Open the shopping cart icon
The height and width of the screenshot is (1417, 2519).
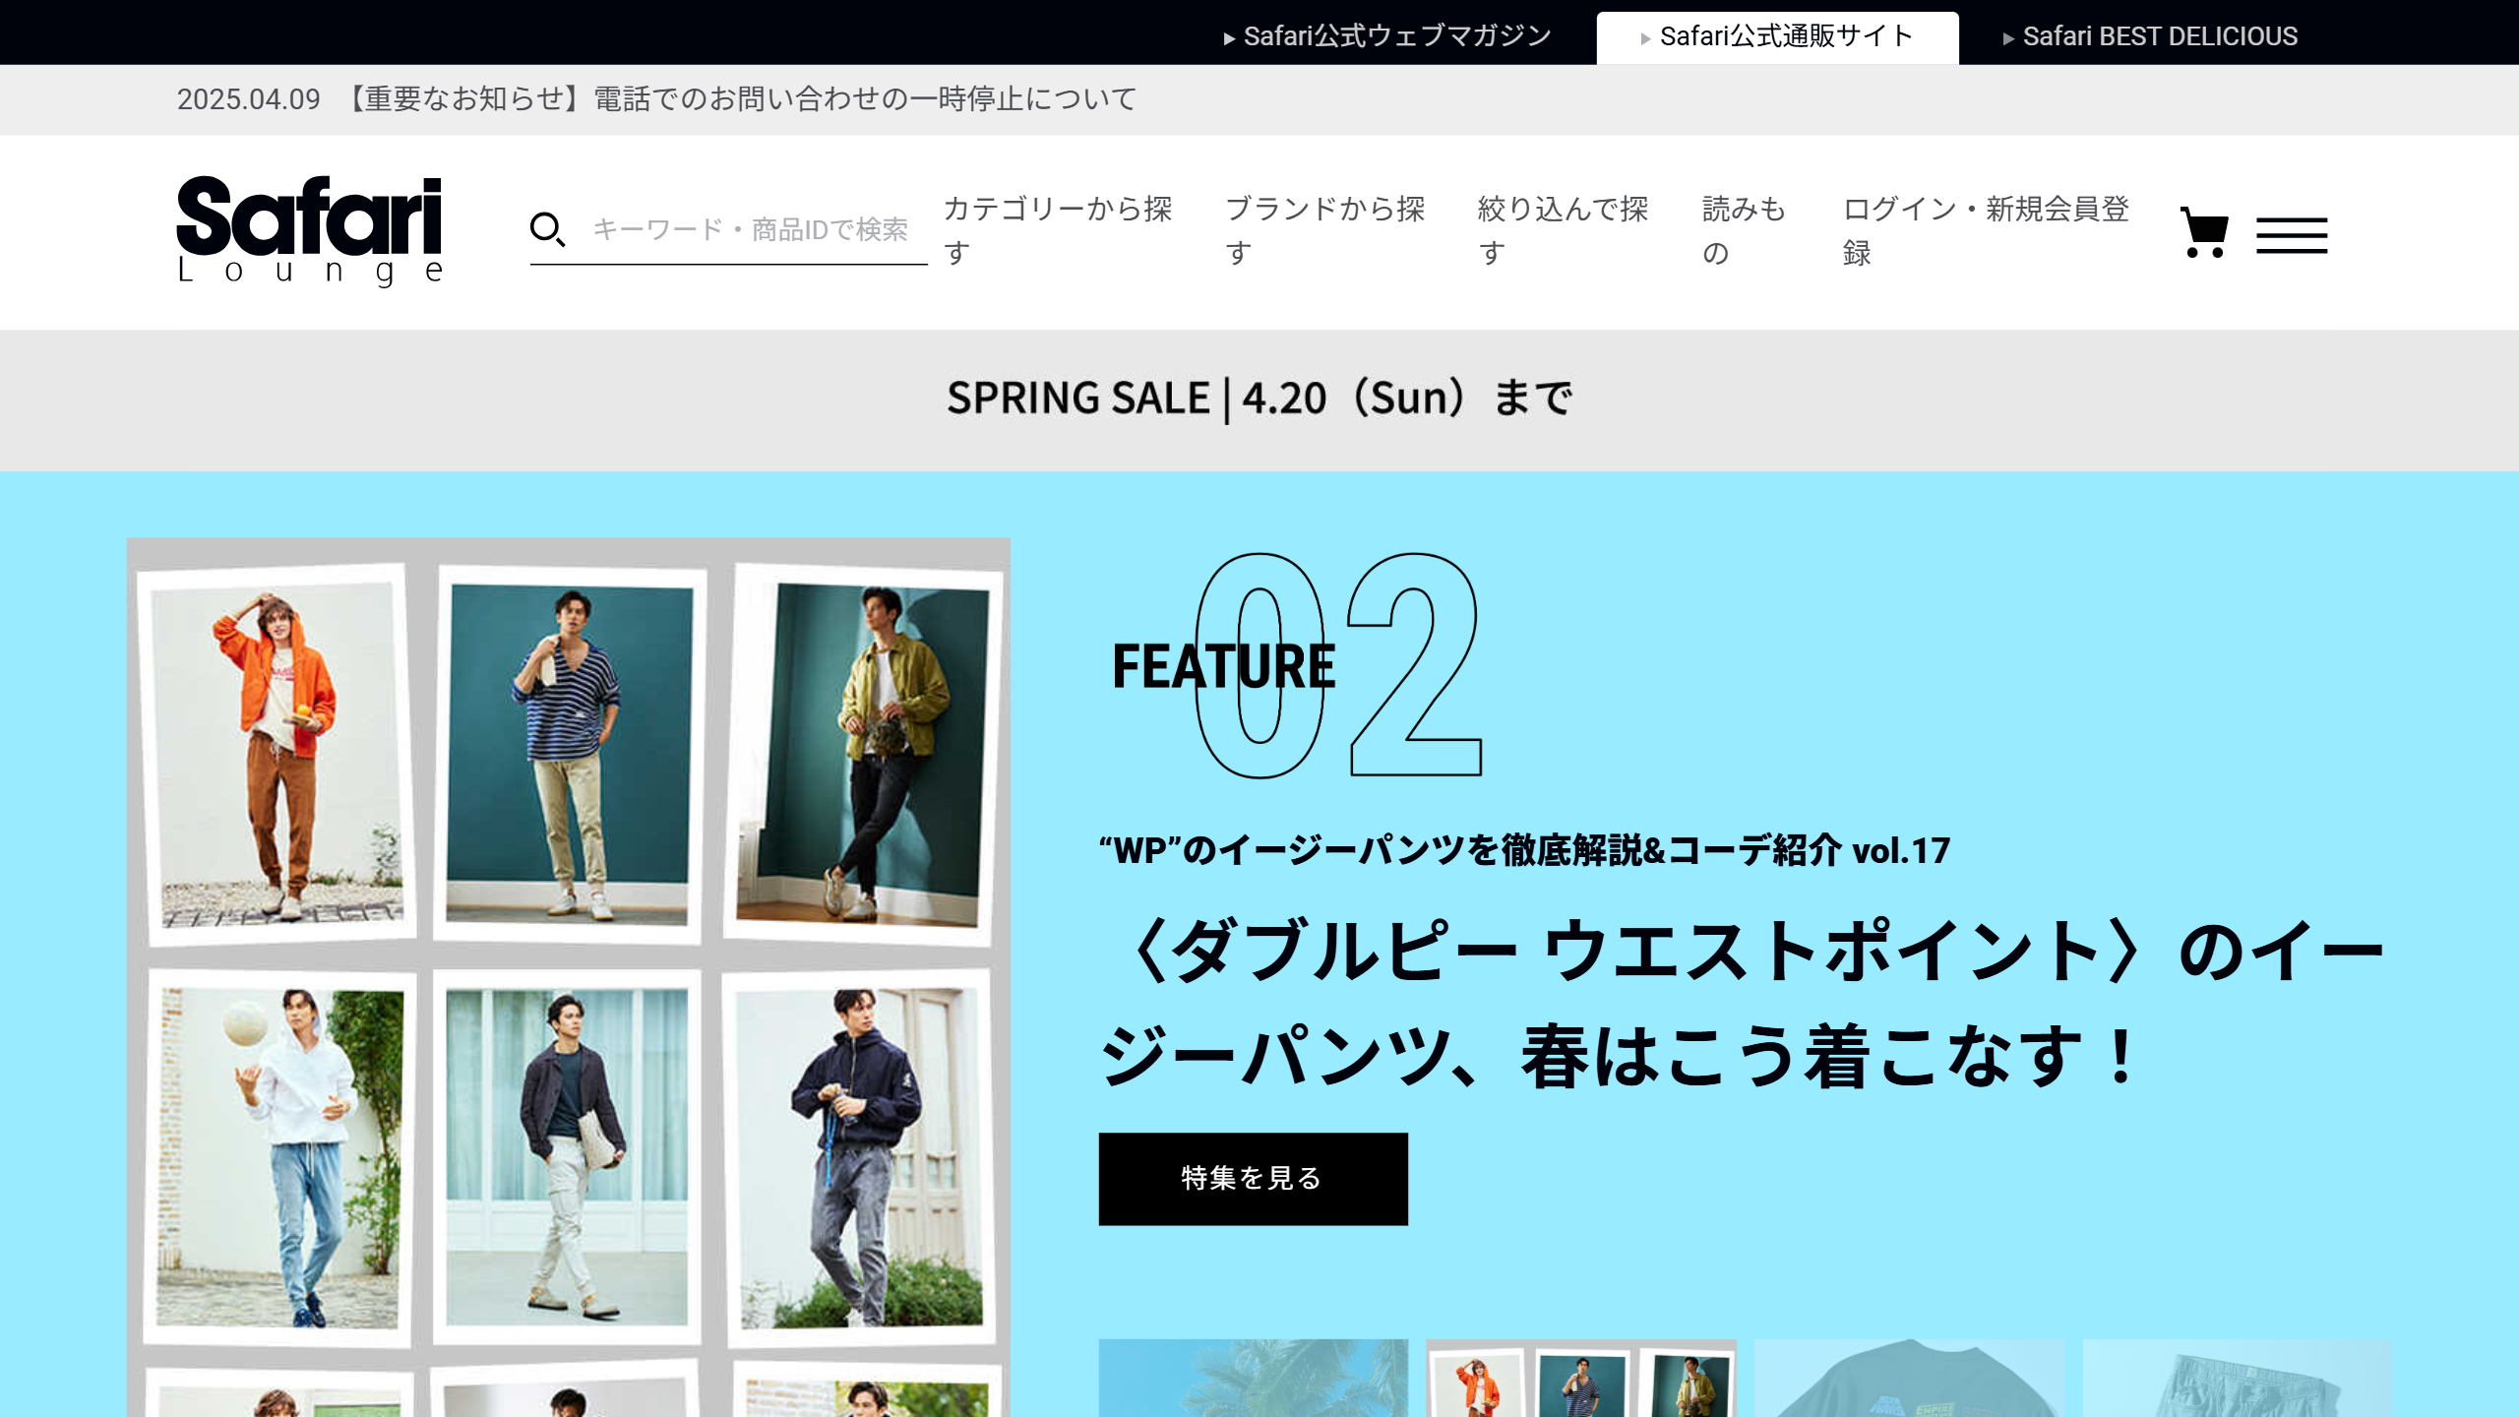pos(2204,232)
